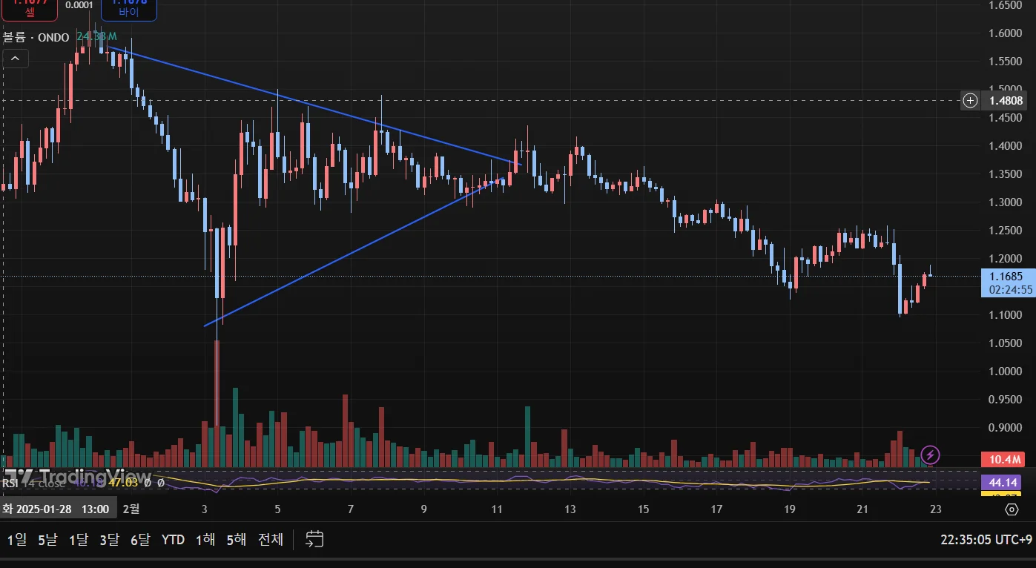Select the 1달 time range
This screenshot has width=1036, height=568.
pyautogui.click(x=78, y=540)
